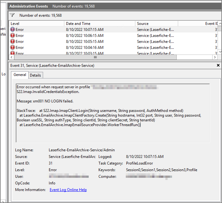Select the 8/10/2022 10:05:15 AM date cell
Viewport: 222px width, 203px height.
(x=85, y=42)
